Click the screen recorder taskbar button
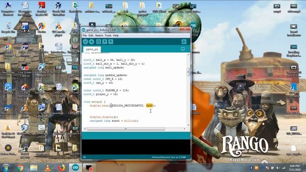The width and height of the screenshot is (306, 172). click(89, 168)
